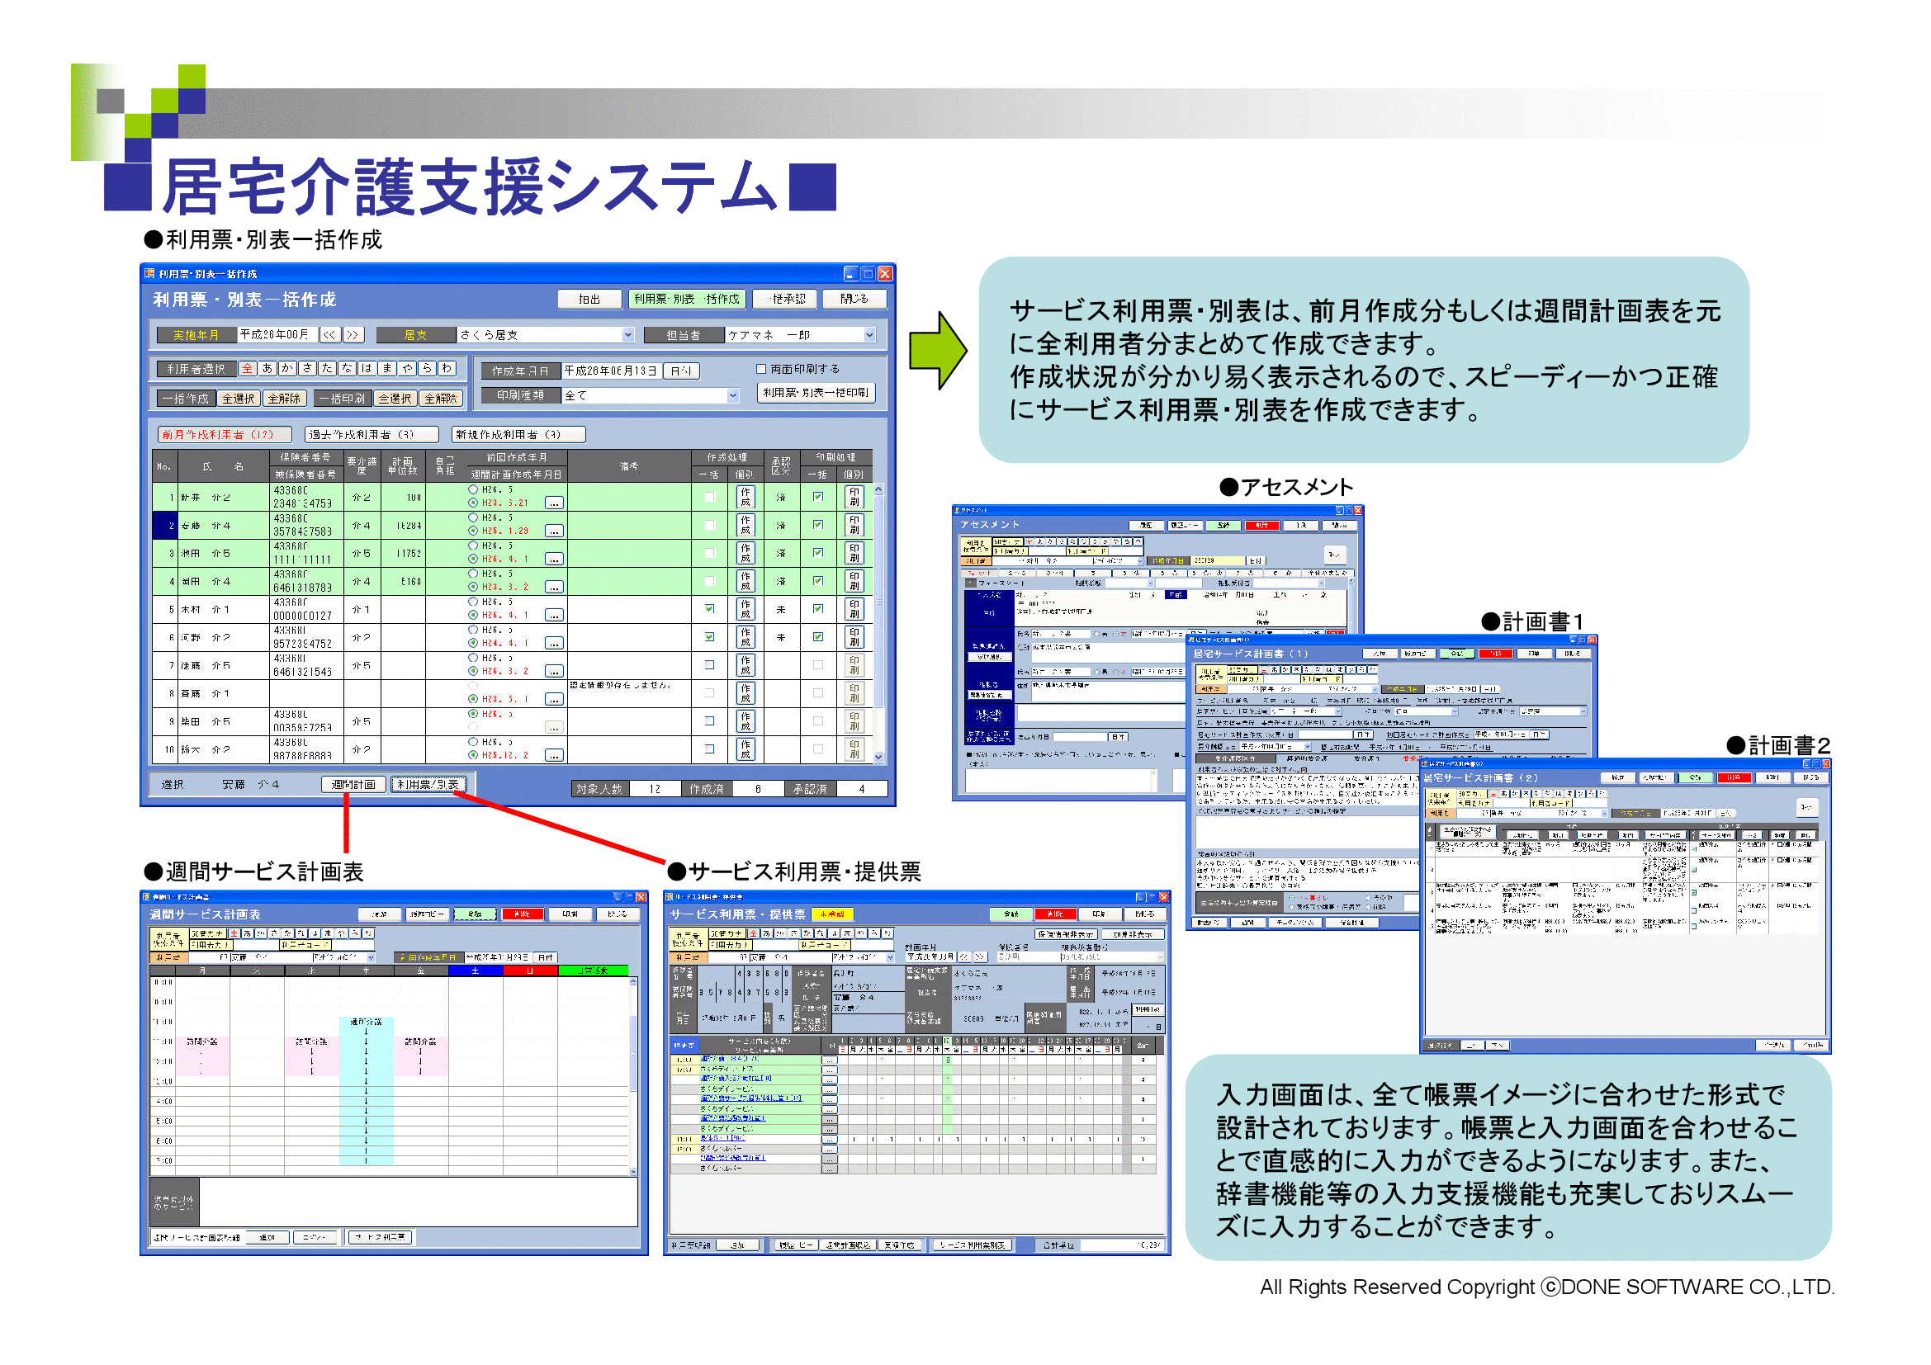Screen dimensions: 1931x1365
Task: Click the previous month << button beside 実施年月
Action: pyautogui.click(x=329, y=335)
